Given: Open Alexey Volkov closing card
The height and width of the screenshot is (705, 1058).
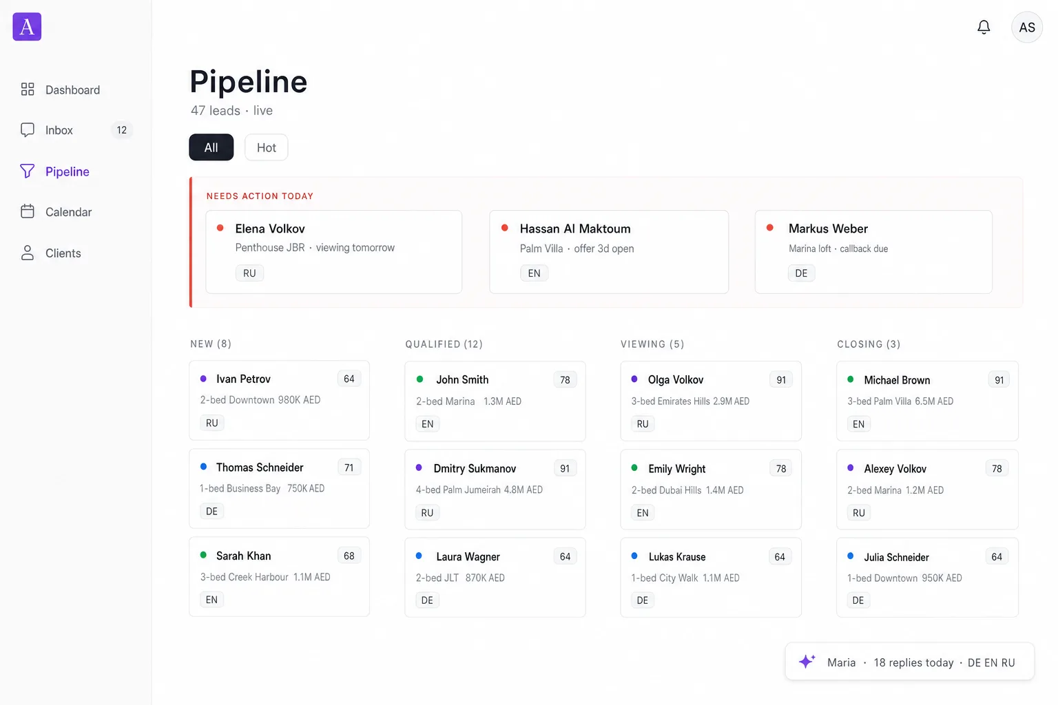Looking at the screenshot, I should pos(927,490).
